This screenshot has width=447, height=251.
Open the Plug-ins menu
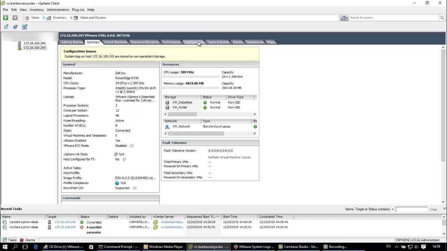(x=78, y=10)
